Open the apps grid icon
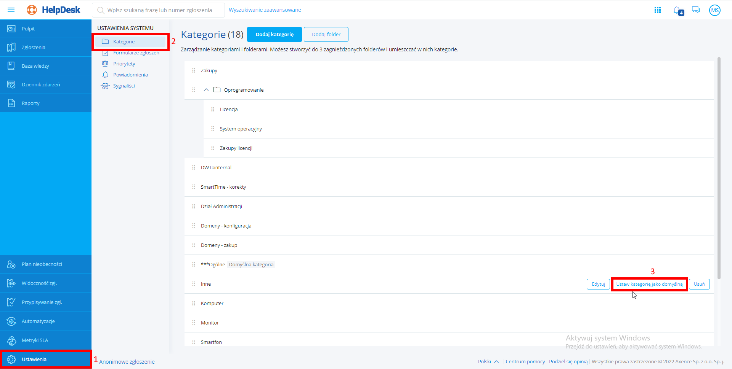The width and height of the screenshot is (732, 369). (658, 10)
